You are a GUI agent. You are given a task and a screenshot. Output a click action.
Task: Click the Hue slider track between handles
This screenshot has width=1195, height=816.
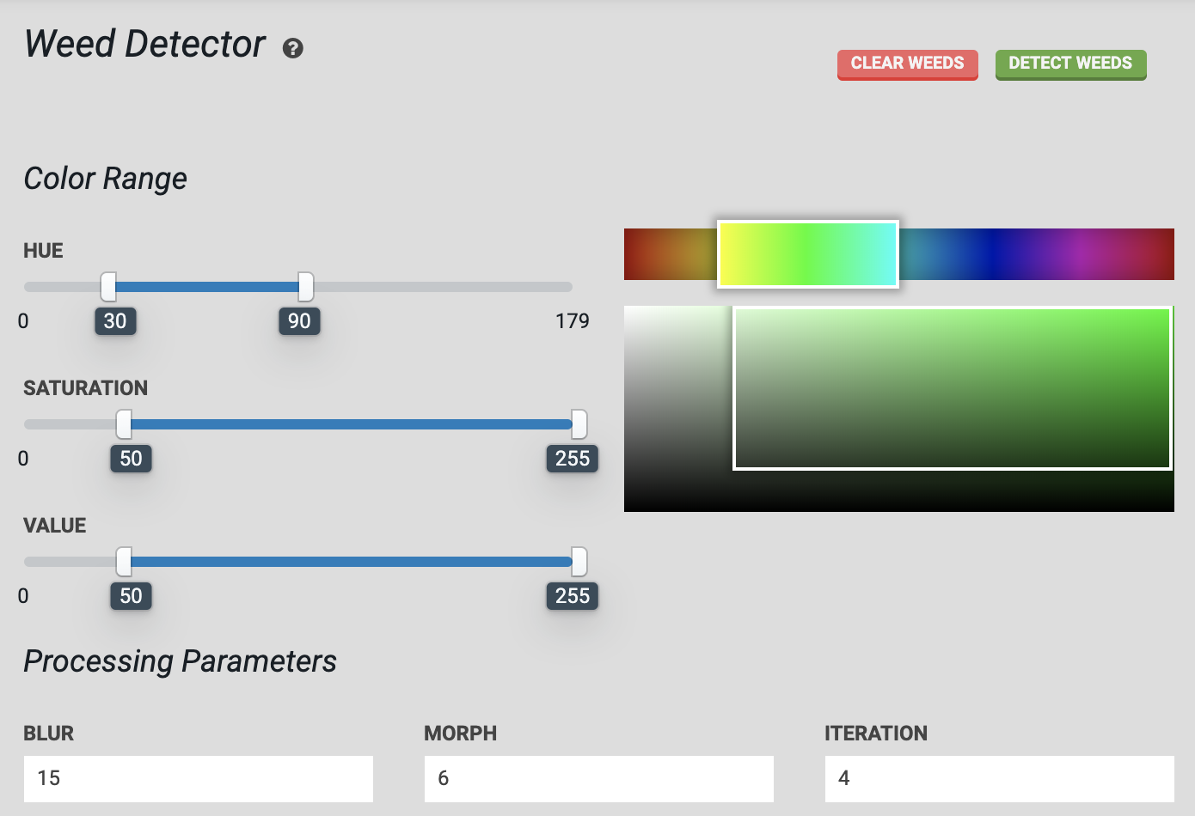pos(206,286)
